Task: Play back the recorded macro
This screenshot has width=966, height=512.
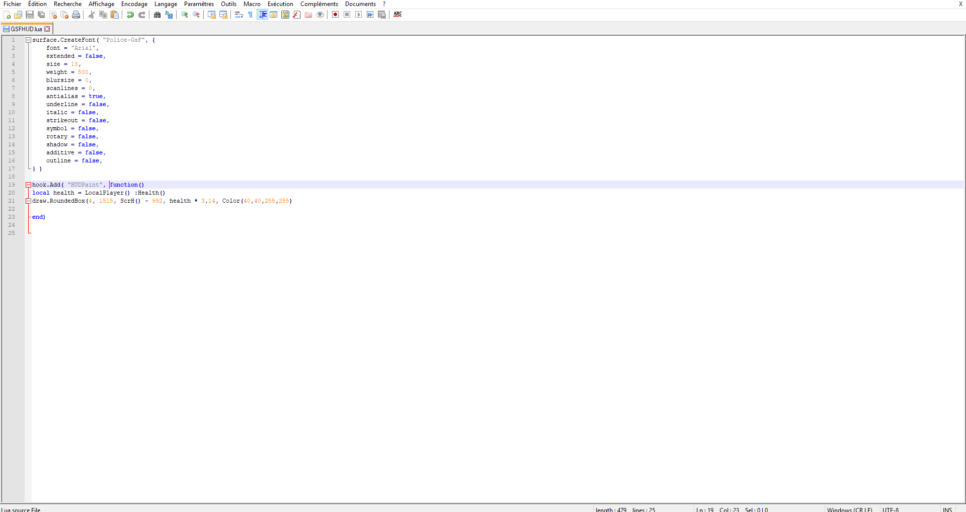Action: [359, 15]
